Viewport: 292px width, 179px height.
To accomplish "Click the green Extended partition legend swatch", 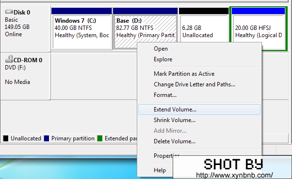I will (x=100, y=138).
